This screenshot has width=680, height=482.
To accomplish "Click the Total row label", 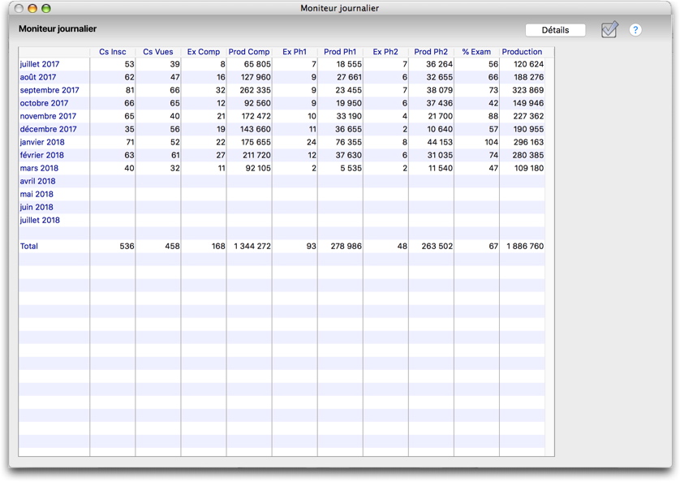I will (x=28, y=247).
